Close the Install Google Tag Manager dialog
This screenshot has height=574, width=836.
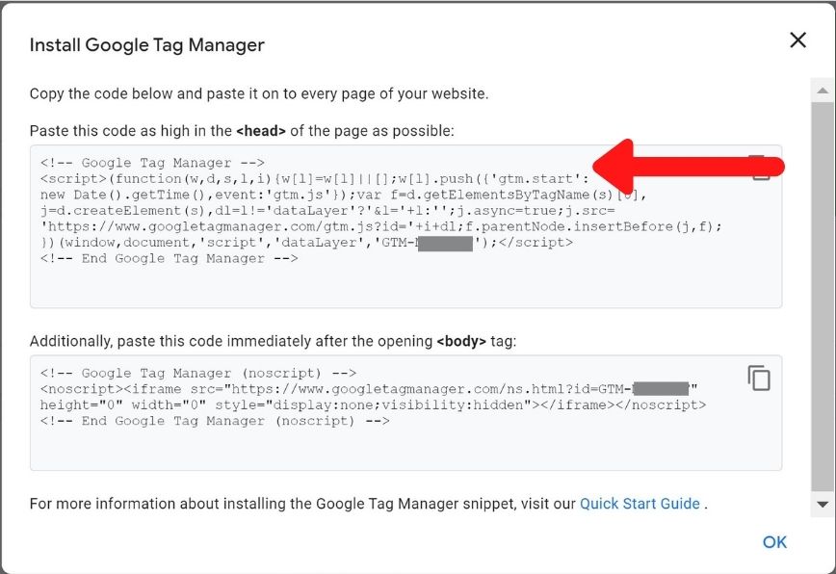[797, 40]
